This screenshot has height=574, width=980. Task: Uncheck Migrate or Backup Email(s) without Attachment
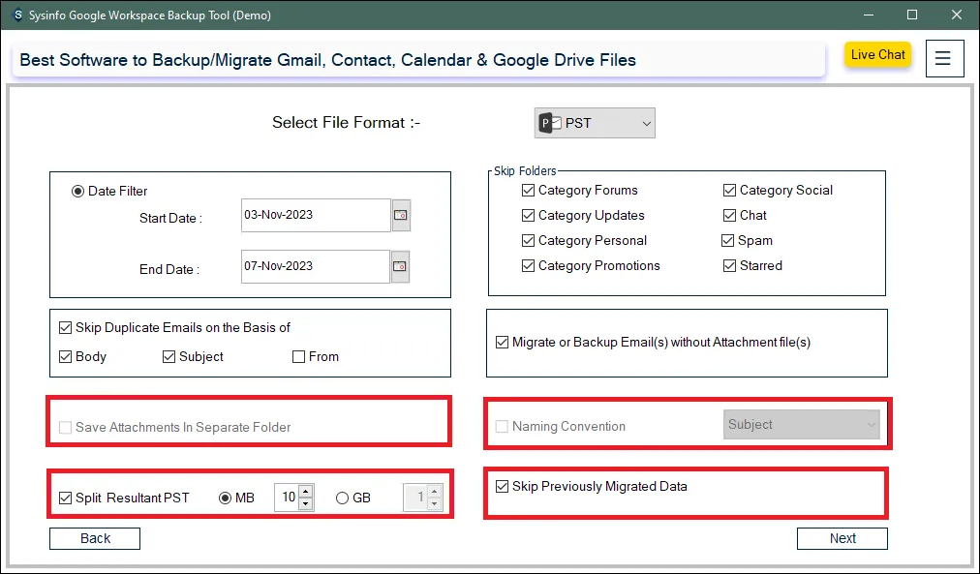coord(502,343)
